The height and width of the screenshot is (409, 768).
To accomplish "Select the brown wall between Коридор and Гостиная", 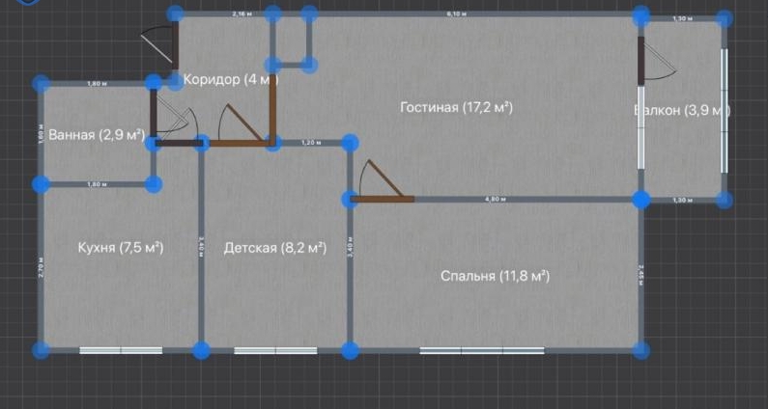I will 272,109.
